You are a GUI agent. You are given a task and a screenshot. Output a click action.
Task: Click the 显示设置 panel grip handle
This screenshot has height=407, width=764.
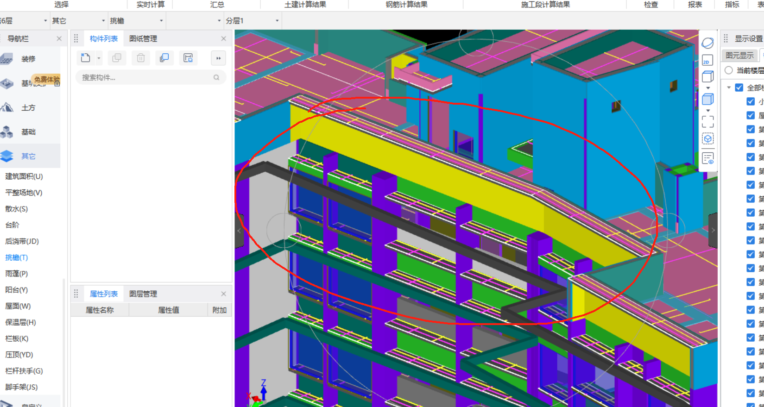point(726,38)
